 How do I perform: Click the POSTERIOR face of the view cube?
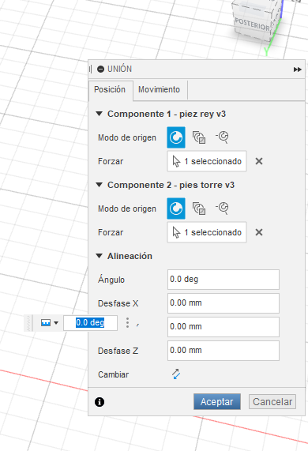(x=252, y=24)
